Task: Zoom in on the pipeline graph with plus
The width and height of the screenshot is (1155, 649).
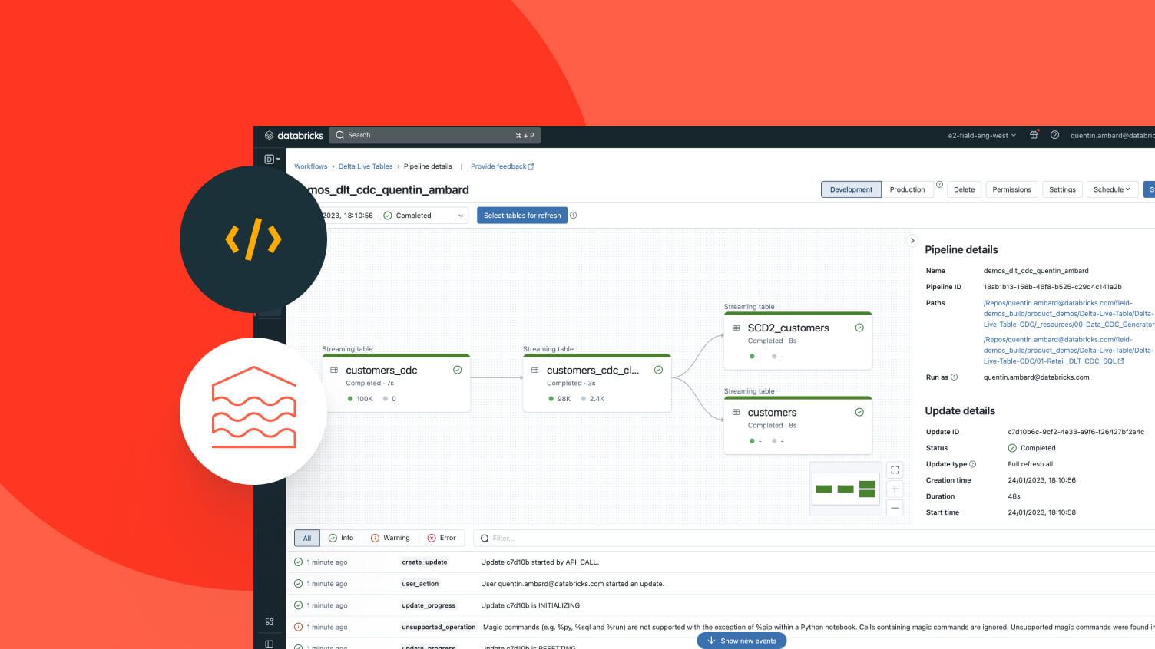Action: coord(895,489)
